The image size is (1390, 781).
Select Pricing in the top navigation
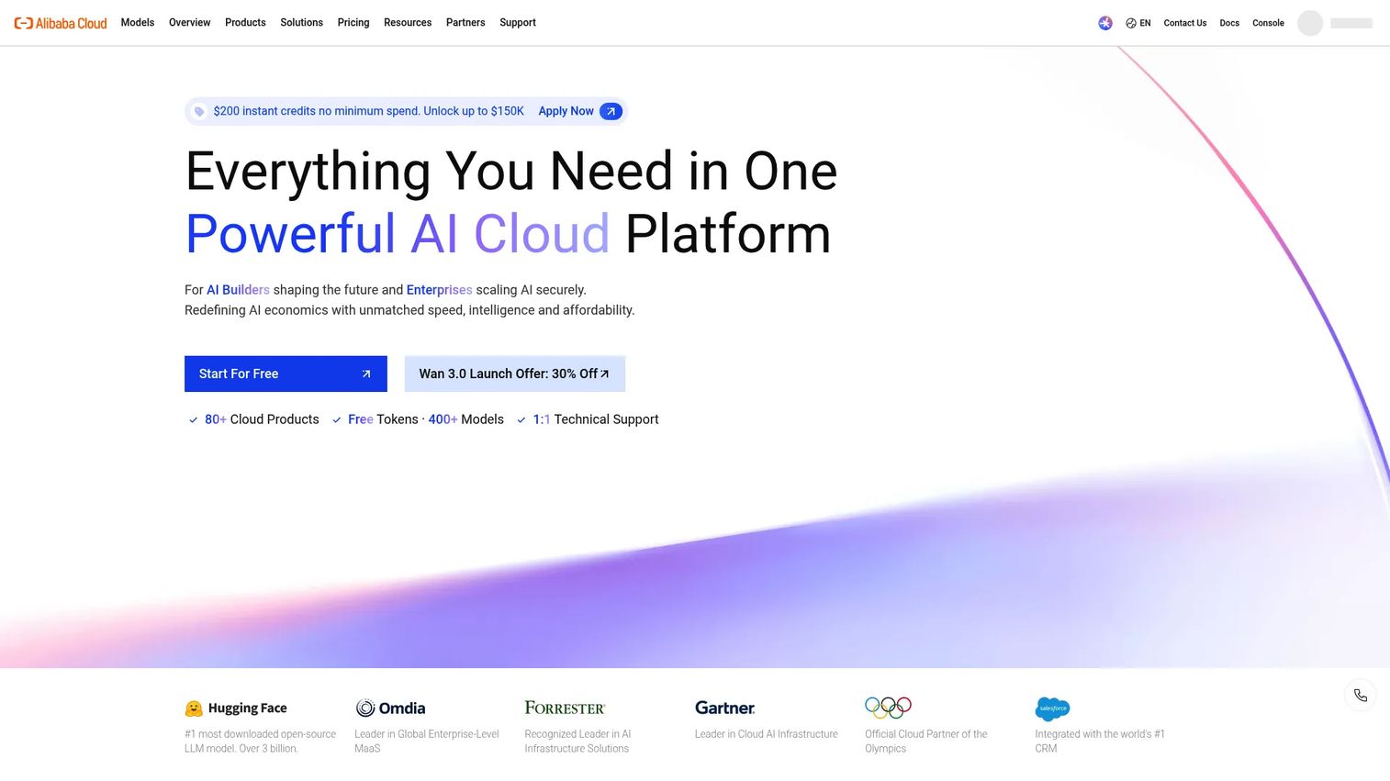tap(353, 22)
